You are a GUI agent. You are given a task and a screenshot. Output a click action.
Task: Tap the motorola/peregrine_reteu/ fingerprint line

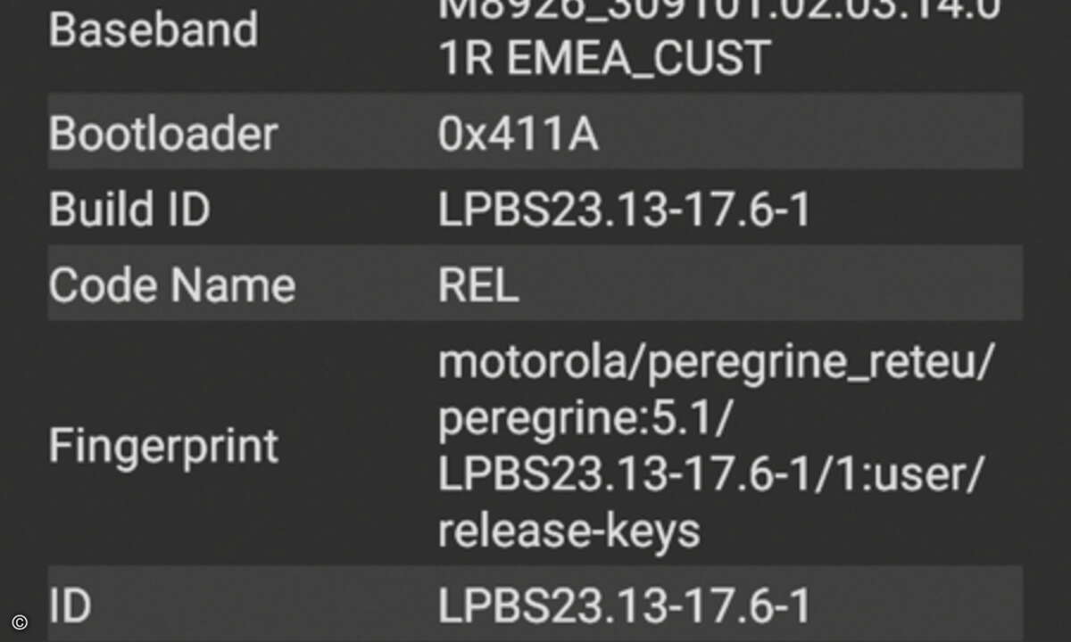tap(715, 364)
